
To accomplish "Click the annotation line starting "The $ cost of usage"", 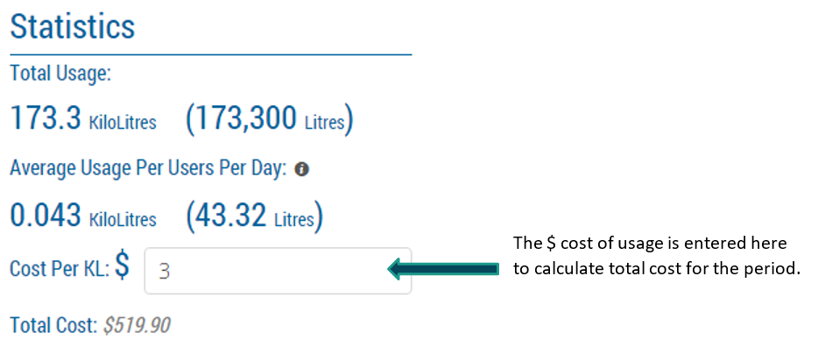I will coord(650,242).
